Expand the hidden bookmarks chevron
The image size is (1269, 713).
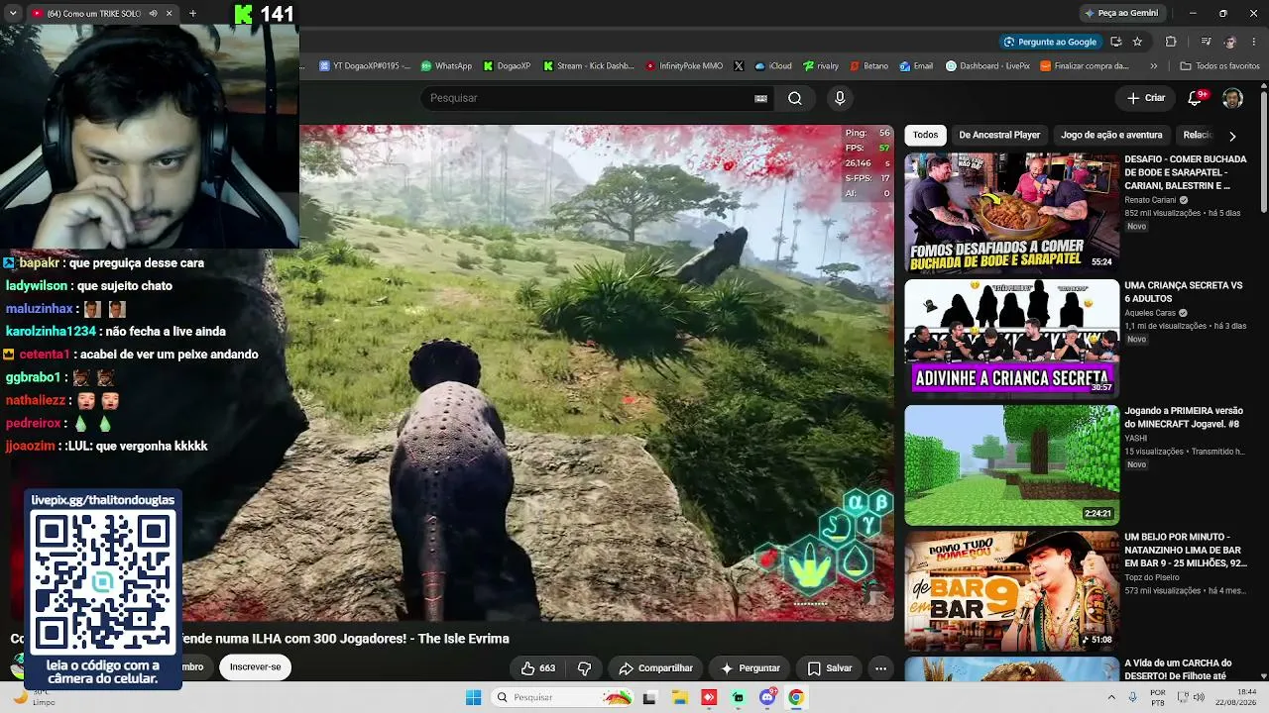1154,66
